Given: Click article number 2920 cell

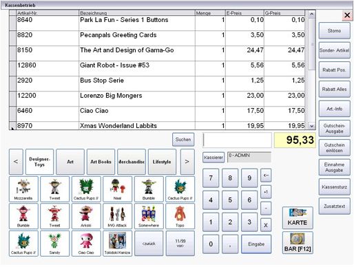Looking at the screenshot, I should pyautogui.click(x=48, y=83).
